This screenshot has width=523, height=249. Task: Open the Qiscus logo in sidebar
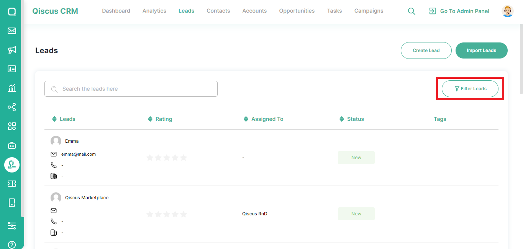(x=12, y=11)
